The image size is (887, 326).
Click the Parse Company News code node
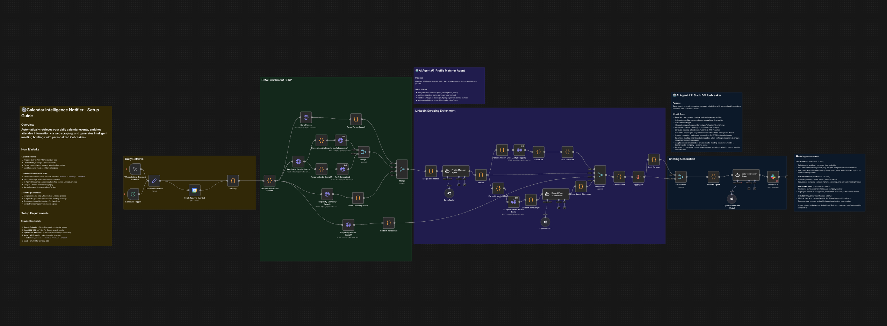(x=358, y=198)
